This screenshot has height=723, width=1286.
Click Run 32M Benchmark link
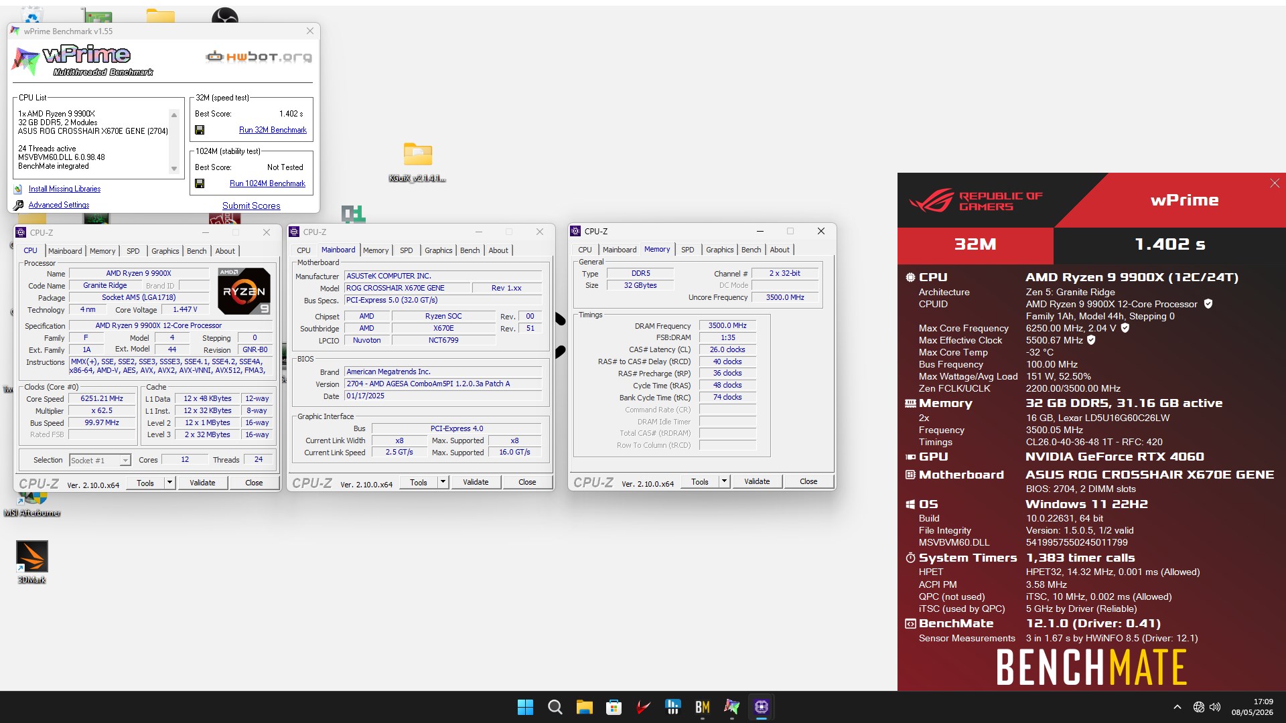273,130
